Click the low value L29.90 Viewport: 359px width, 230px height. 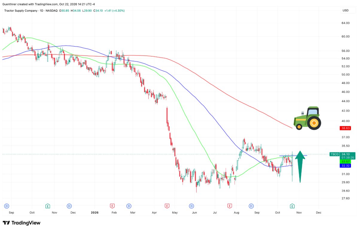point(87,11)
